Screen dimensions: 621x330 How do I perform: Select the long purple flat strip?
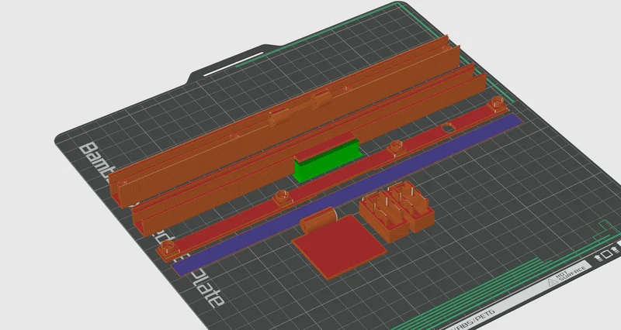pos(348,195)
